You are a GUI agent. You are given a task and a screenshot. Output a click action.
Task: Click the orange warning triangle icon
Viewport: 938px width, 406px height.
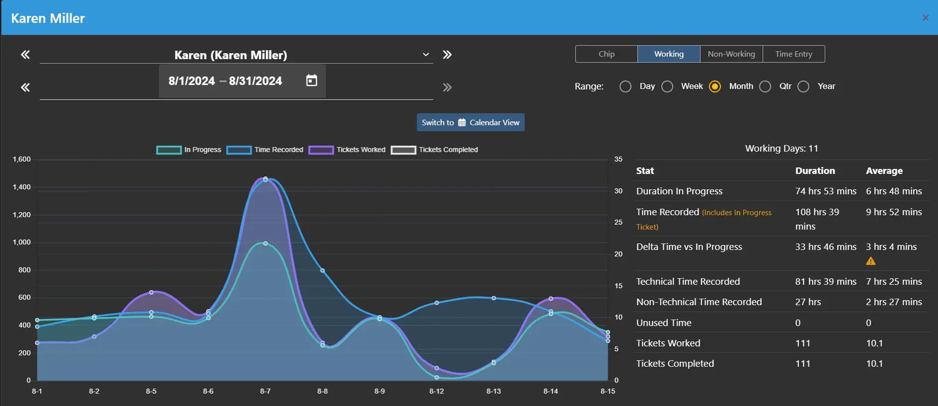[x=870, y=261]
